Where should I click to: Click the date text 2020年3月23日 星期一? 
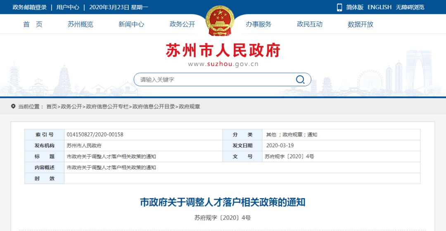pos(119,7)
